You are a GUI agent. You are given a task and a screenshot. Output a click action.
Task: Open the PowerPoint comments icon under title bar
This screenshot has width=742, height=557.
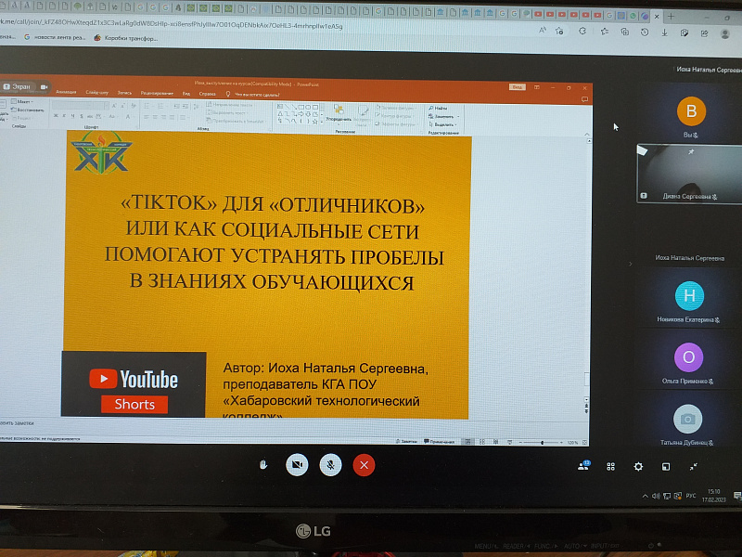point(585,99)
